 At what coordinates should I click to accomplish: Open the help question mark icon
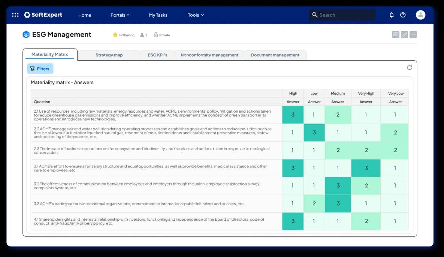click(x=403, y=15)
